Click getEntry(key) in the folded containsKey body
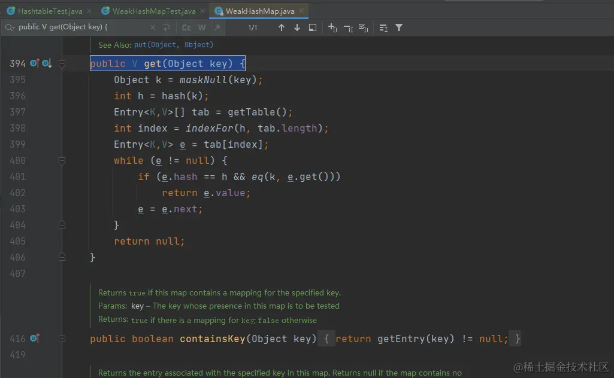 (x=416, y=339)
